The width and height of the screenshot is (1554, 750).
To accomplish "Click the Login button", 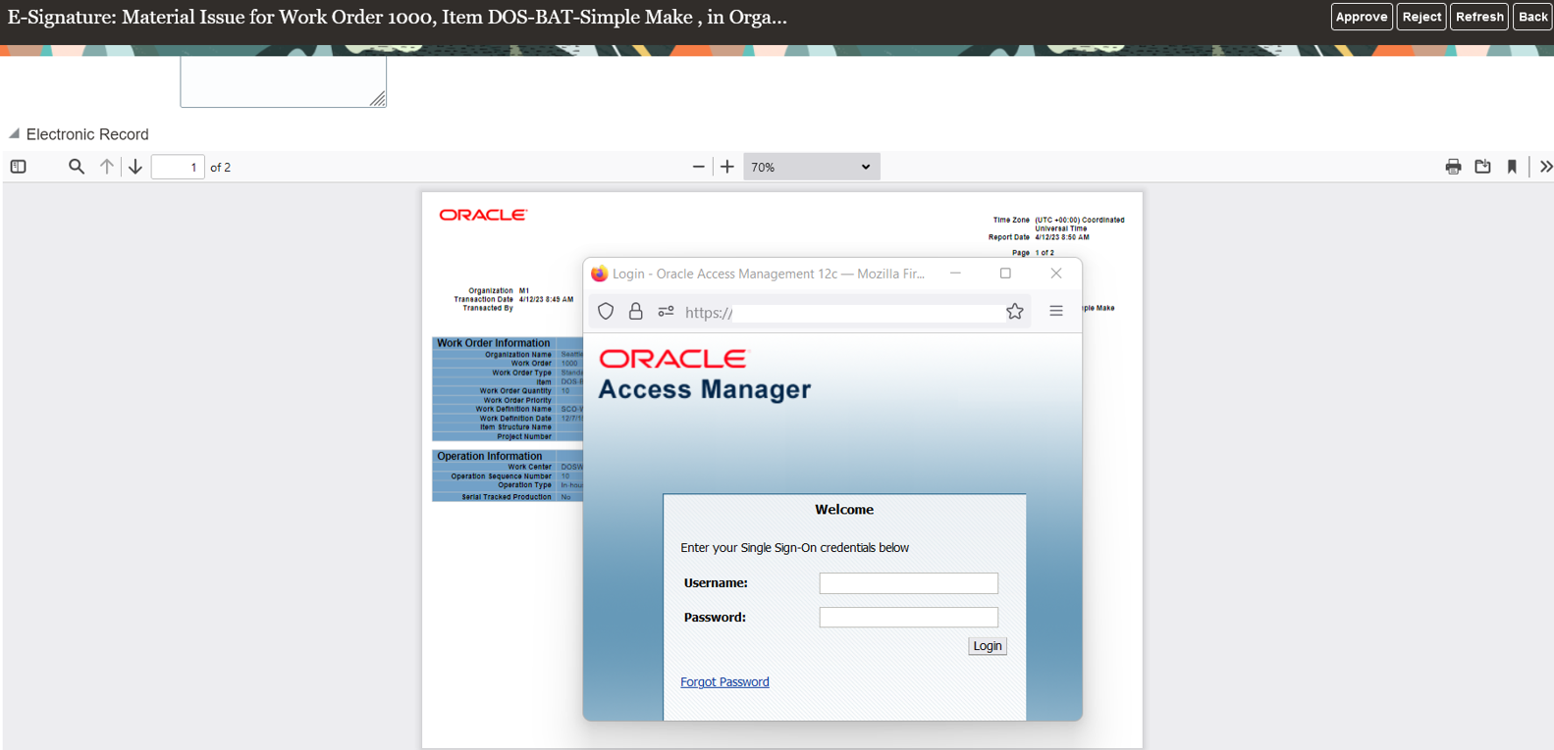I will (988, 646).
